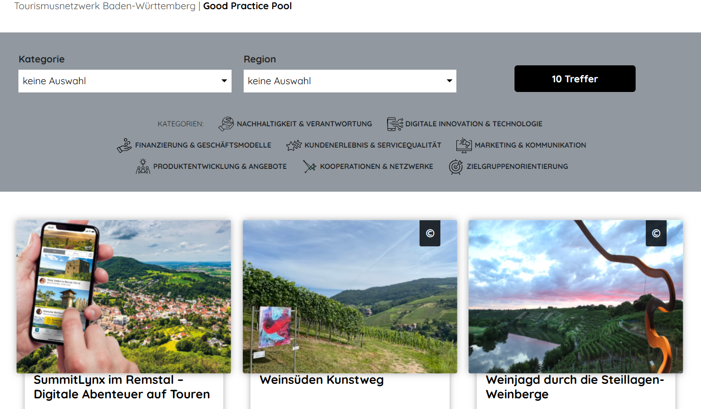Click the Kundenerlebnis & Servicequalität stars icon
The height and width of the screenshot is (409, 701).
(x=294, y=145)
